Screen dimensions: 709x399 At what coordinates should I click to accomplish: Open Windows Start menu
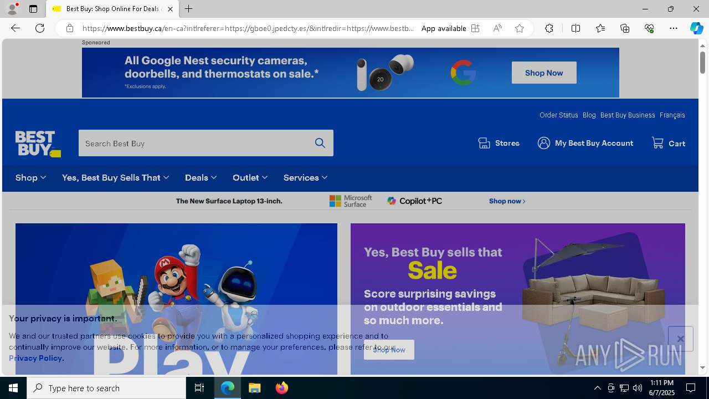pyautogui.click(x=13, y=388)
